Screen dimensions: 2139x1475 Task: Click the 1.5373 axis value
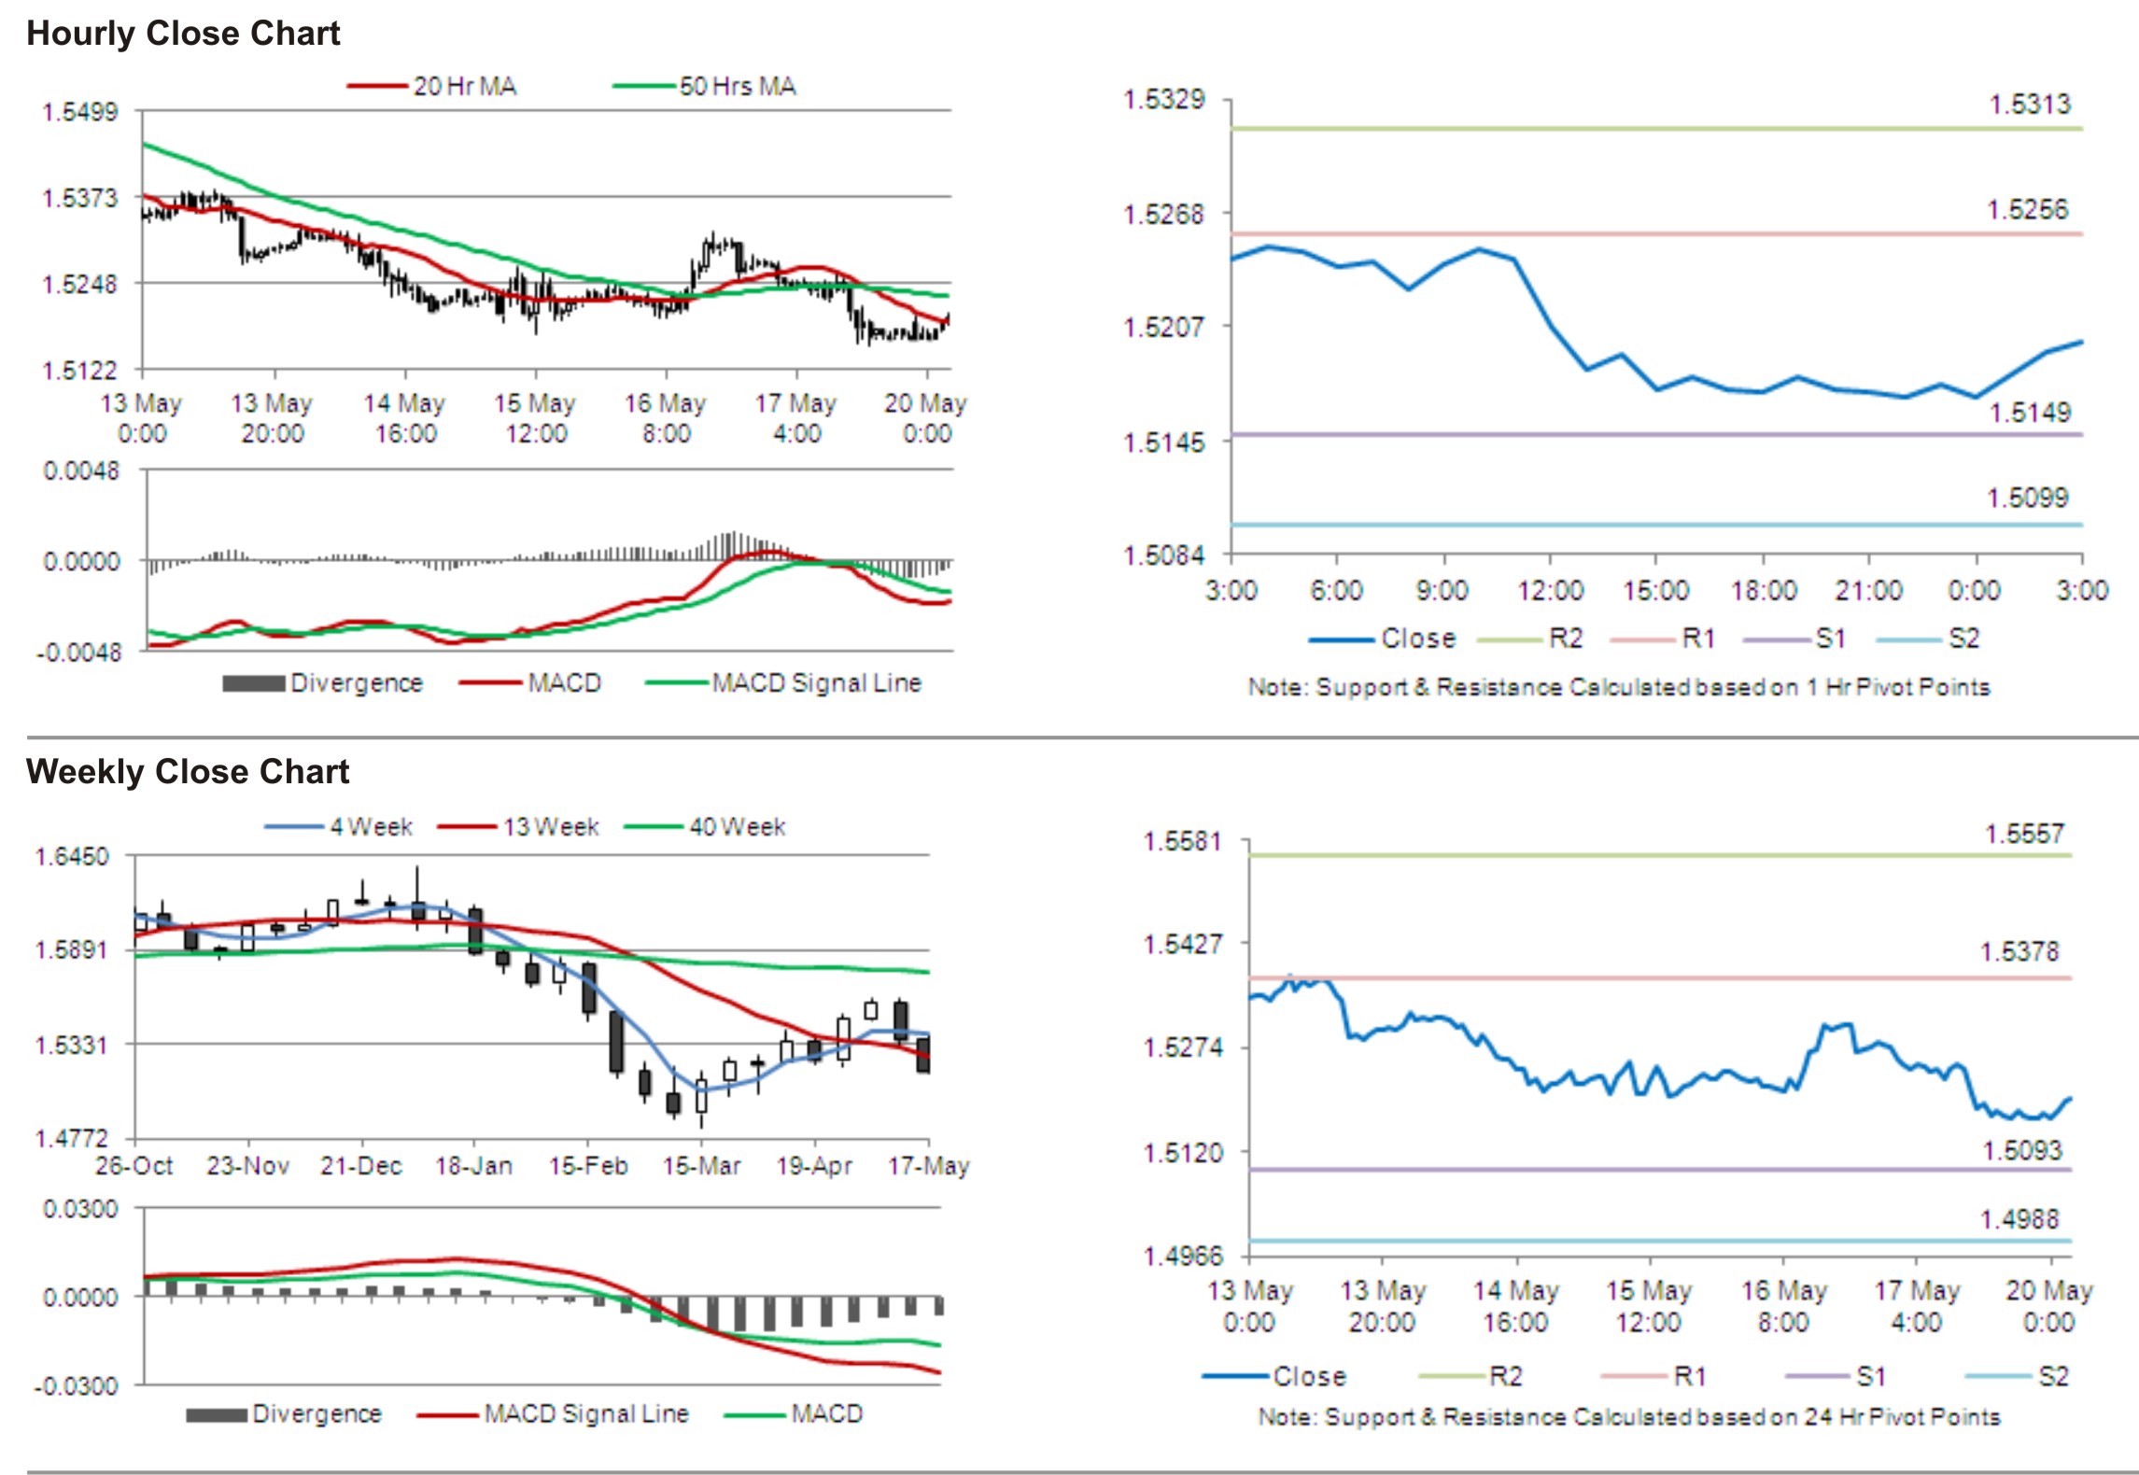[x=80, y=199]
